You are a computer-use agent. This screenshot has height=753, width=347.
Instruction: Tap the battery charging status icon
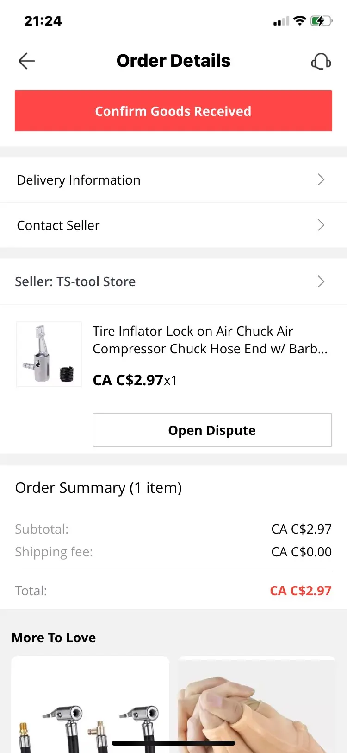tap(321, 21)
